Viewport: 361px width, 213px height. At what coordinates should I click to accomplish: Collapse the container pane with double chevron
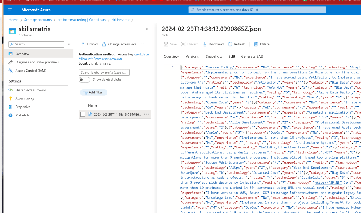click(147, 29)
